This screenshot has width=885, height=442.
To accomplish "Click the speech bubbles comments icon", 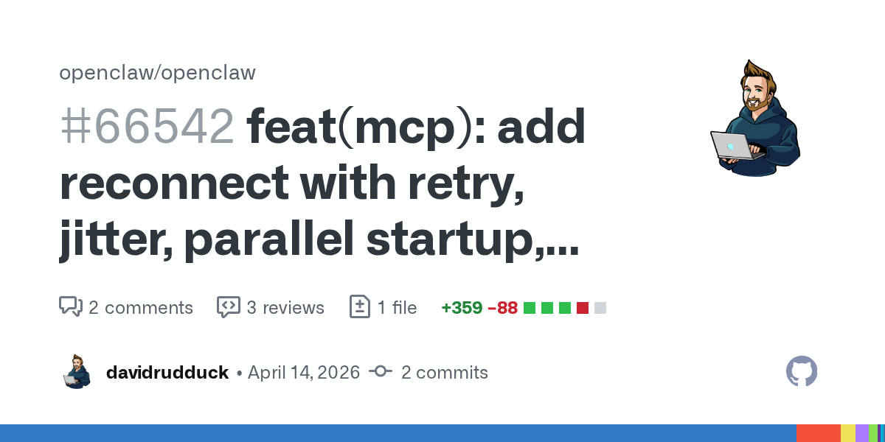I will click(71, 307).
